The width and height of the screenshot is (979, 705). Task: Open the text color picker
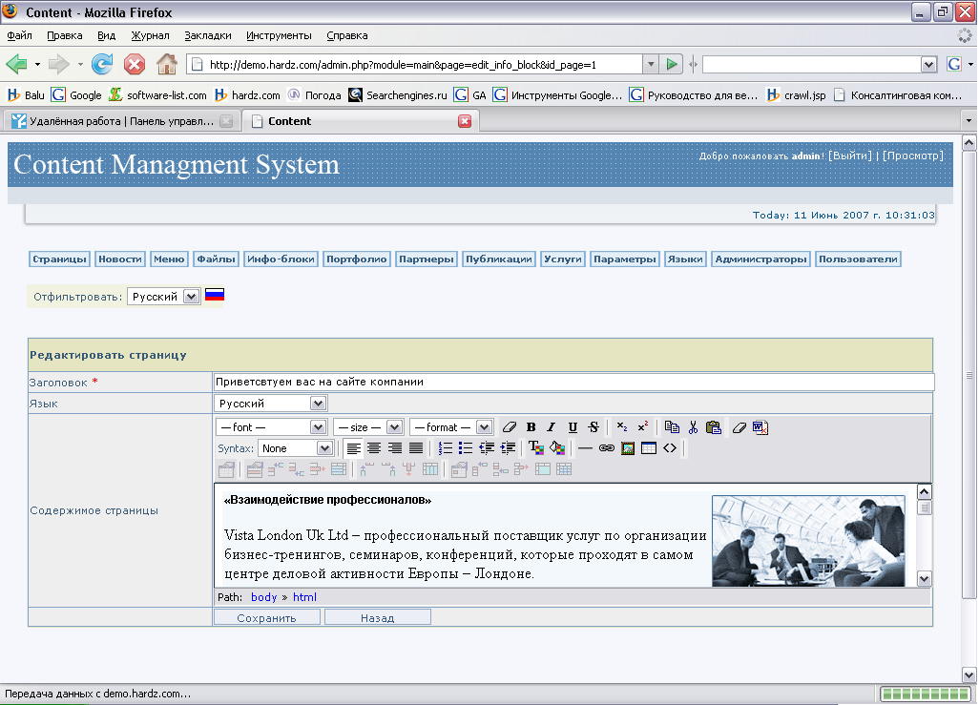click(x=535, y=448)
